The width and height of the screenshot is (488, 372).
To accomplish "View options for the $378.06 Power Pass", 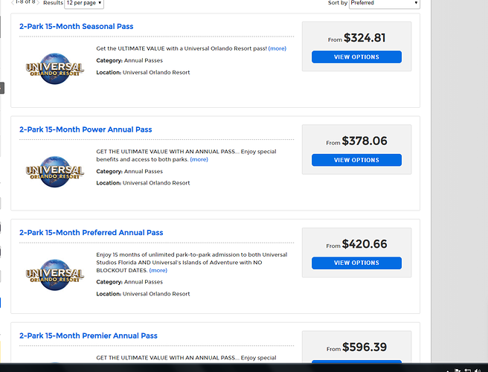I will [x=356, y=160].
